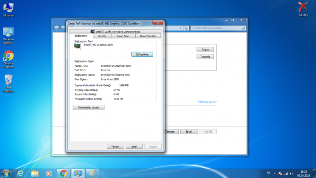Viewport: 316px width, 178px height.
Task: Select the Intel(R) HD Graphics Family text
Action: coord(116,66)
